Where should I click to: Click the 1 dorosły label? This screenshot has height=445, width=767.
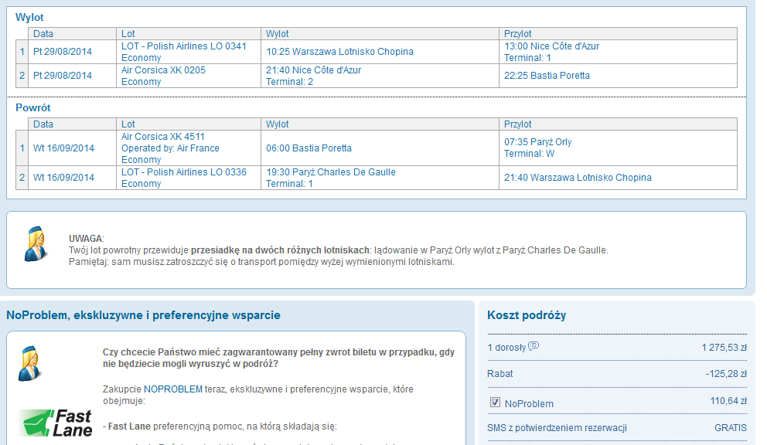(x=506, y=348)
